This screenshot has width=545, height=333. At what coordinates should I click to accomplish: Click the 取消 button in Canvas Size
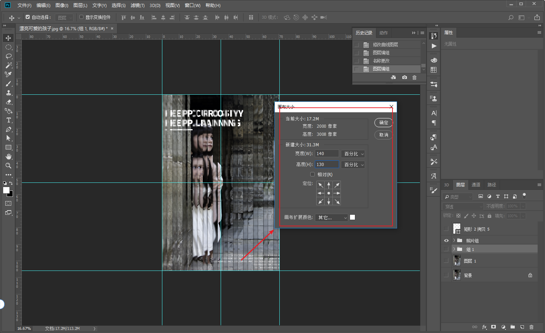point(384,135)
